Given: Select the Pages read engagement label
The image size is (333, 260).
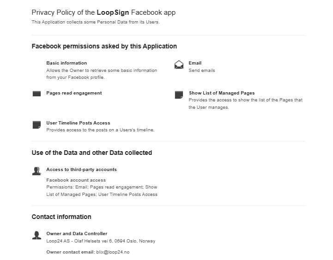Looking at the screenshot, I should (74, 93).
